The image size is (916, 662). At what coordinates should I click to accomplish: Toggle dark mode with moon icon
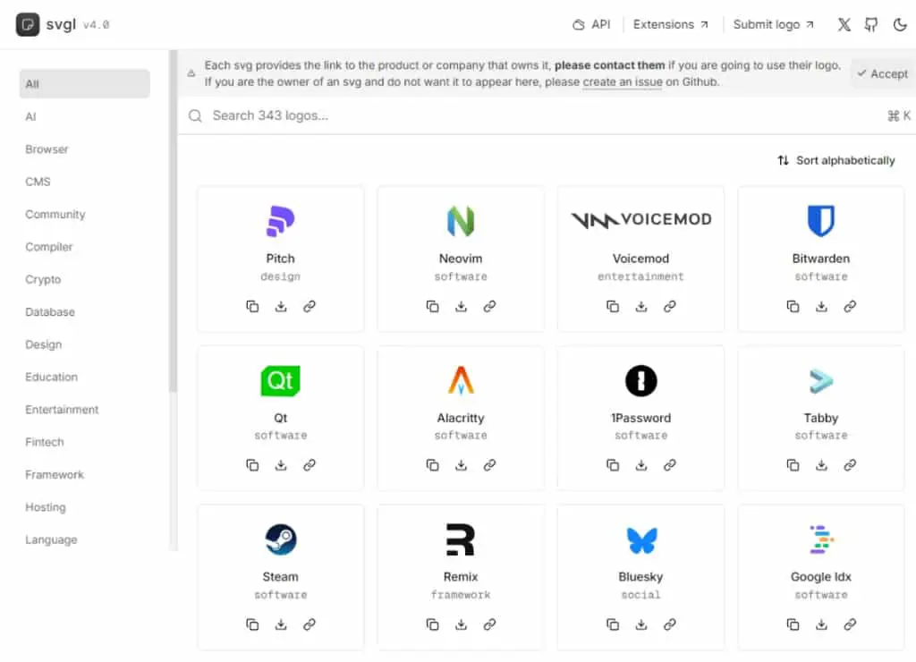click(x=900, y=24)
